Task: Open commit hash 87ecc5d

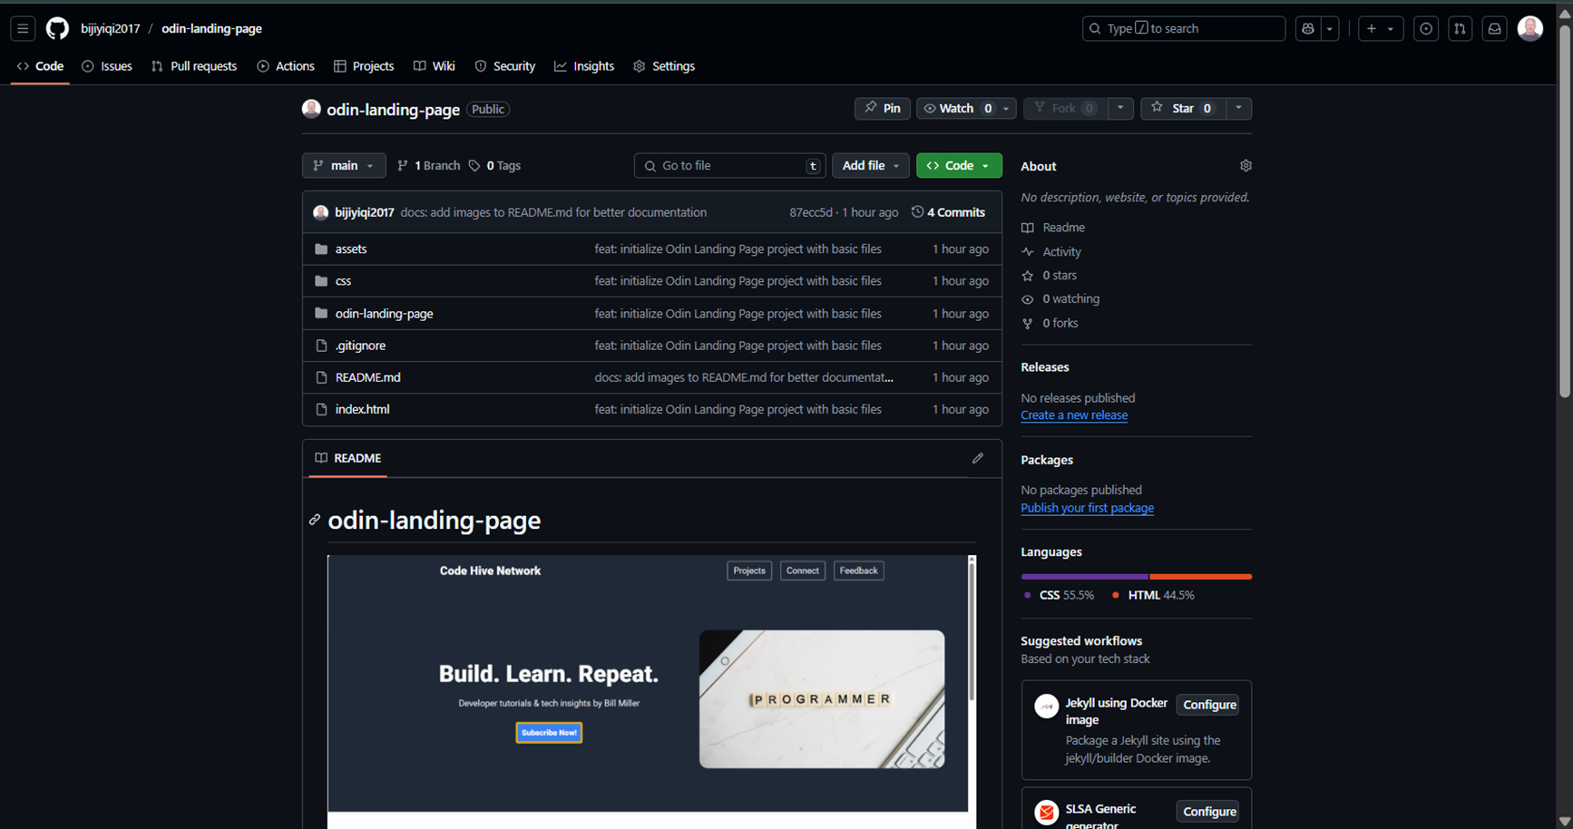Action: click(811, 212)
